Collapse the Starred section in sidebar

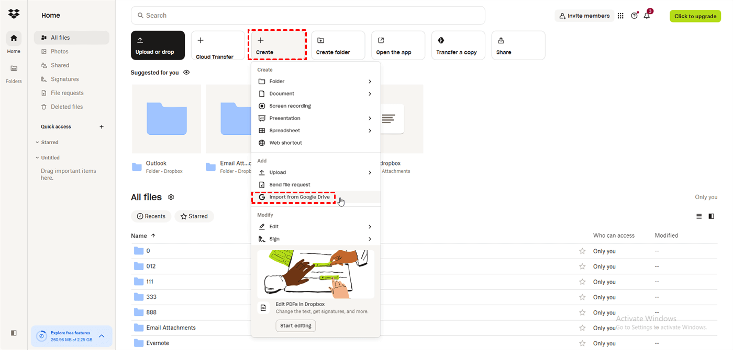tap(37, 142)
